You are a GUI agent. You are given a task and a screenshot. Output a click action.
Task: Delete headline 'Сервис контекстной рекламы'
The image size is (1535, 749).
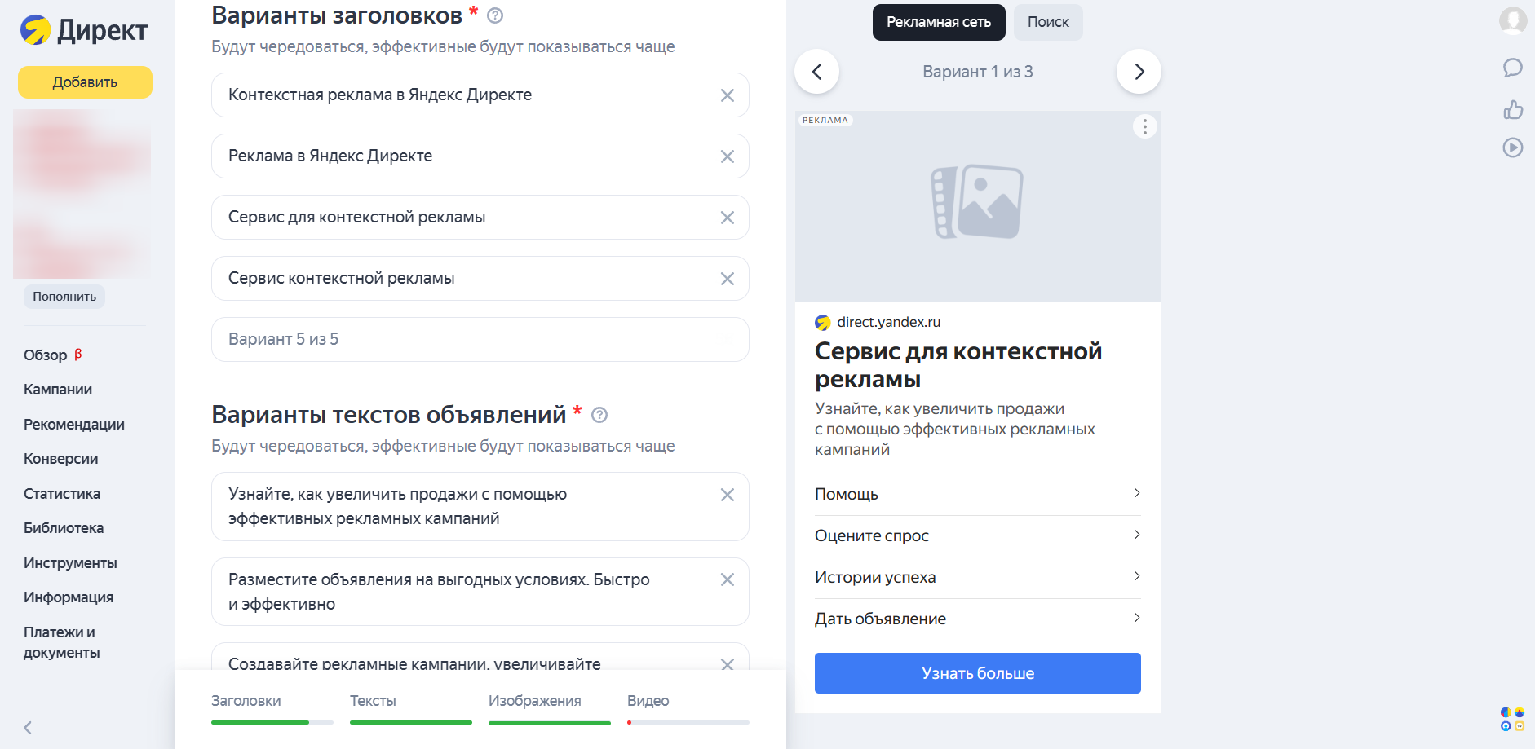click(x=728, y=279)
